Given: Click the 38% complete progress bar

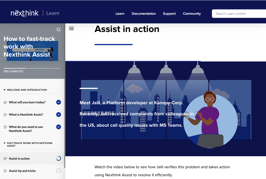Looking at the screenshot, I should [32, 68].
